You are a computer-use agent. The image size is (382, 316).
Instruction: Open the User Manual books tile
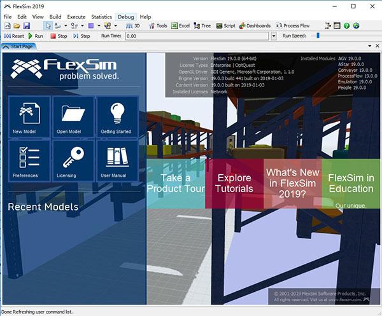pyautogui.click(x=117, y=160)
